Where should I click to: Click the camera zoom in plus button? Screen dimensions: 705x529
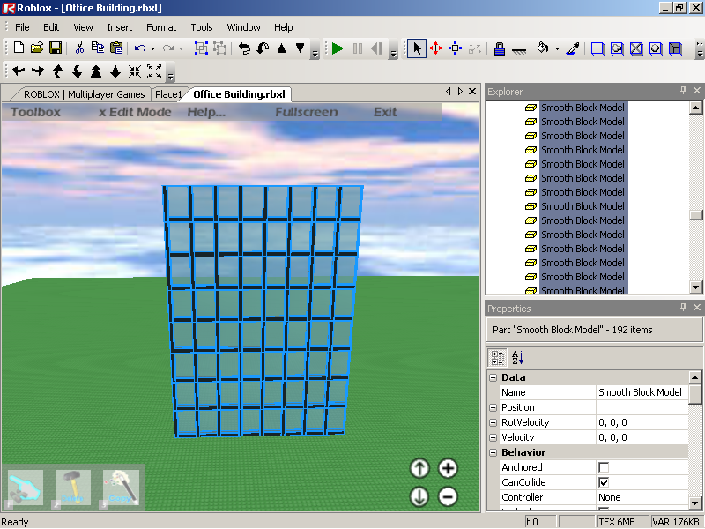click(448, 469)
